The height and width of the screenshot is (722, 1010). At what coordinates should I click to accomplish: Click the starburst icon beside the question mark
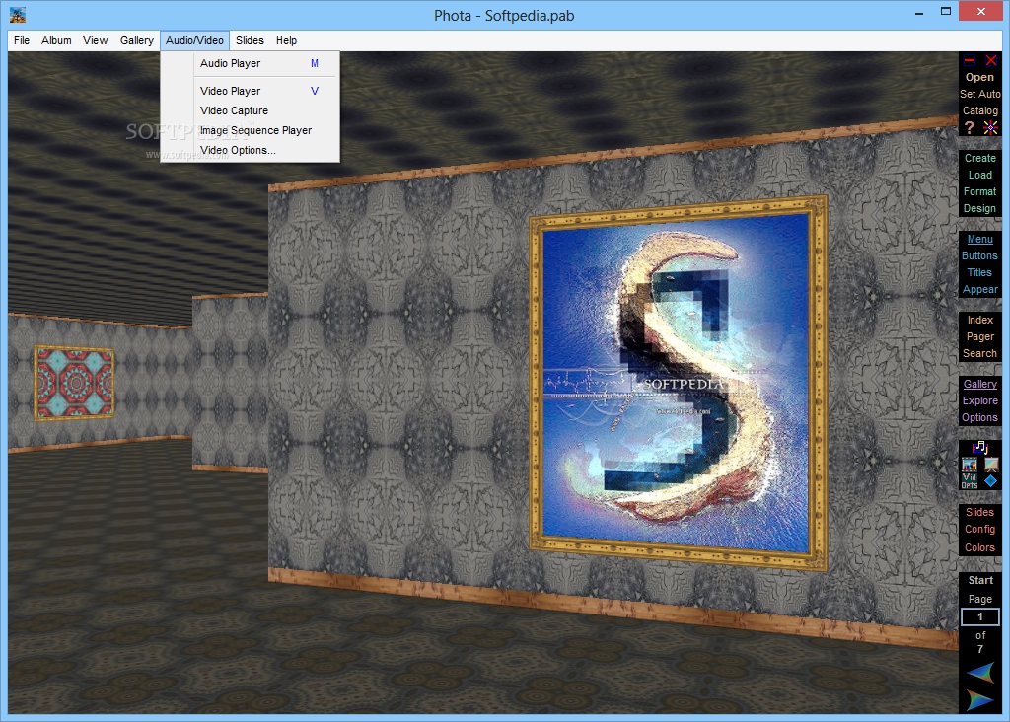(x=990, y=127)
